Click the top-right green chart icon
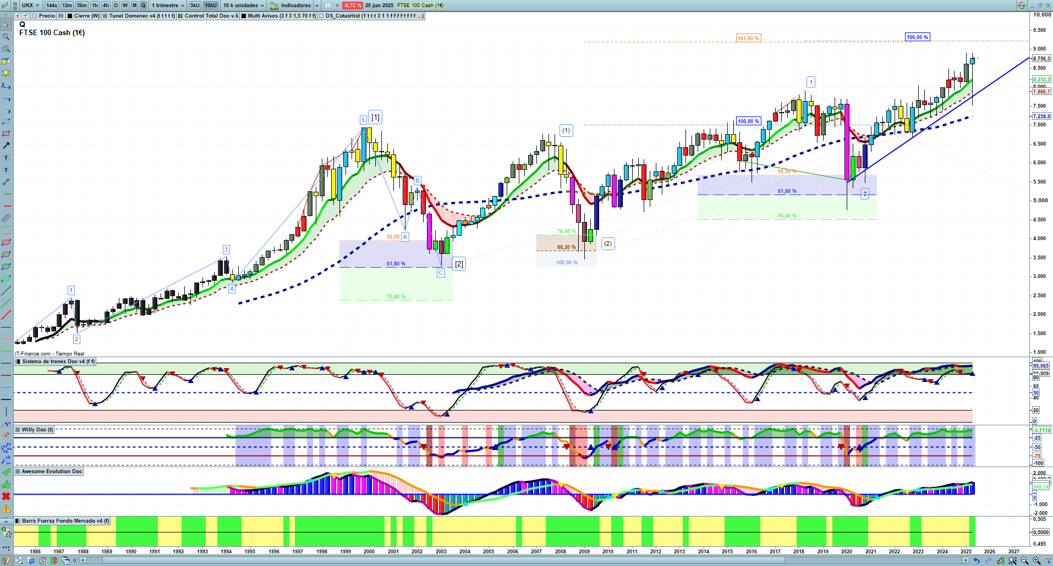Image resolution: width=1053 pixels, height=566 pixels. click(1021, 5)
